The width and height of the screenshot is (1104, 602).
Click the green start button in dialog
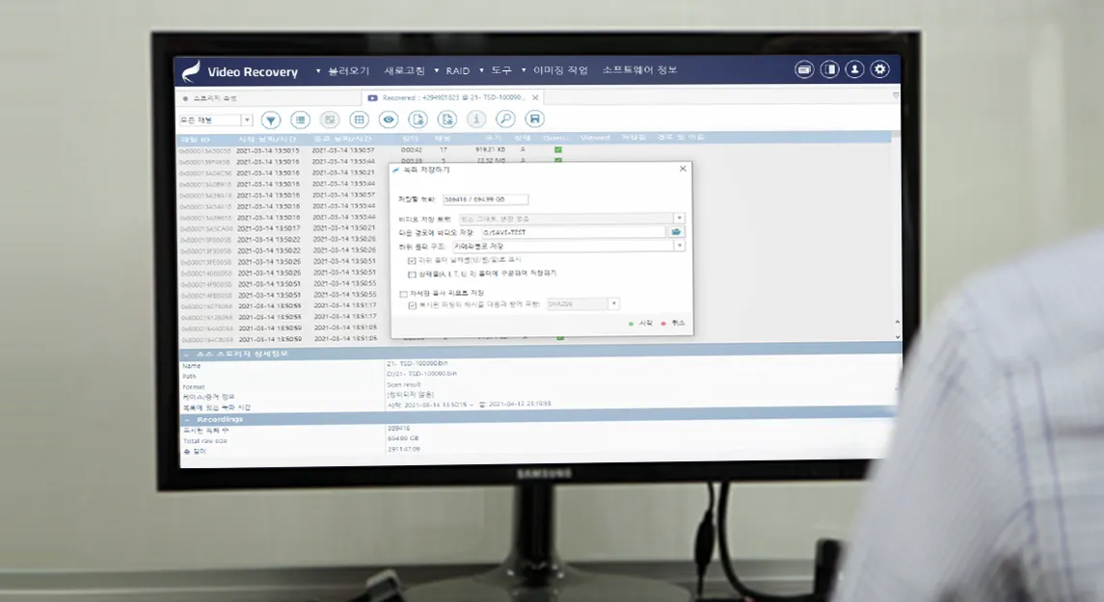pos(641,324)
